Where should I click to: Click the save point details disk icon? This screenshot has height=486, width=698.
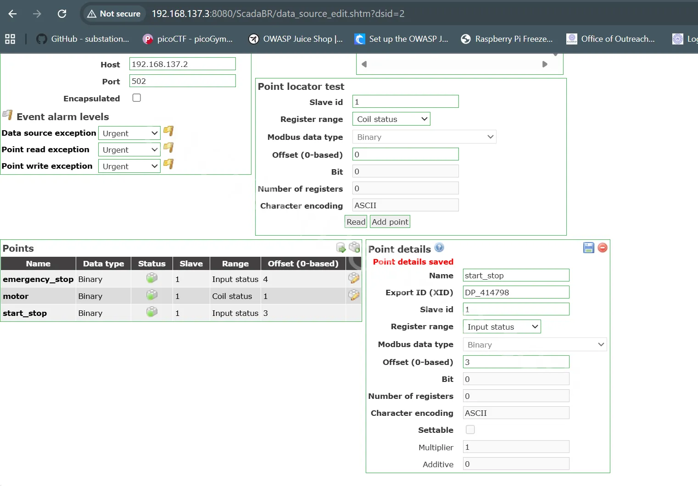(588, 248)
